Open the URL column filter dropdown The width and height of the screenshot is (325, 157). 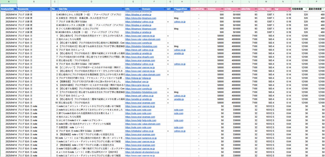click(140, 9)
